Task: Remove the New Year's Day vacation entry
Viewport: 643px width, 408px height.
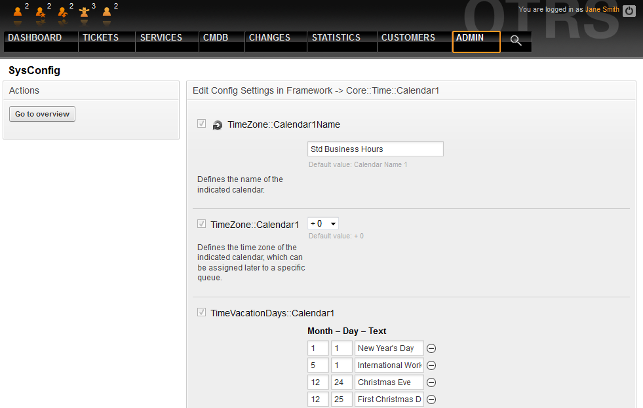Action: pos(431,348)
